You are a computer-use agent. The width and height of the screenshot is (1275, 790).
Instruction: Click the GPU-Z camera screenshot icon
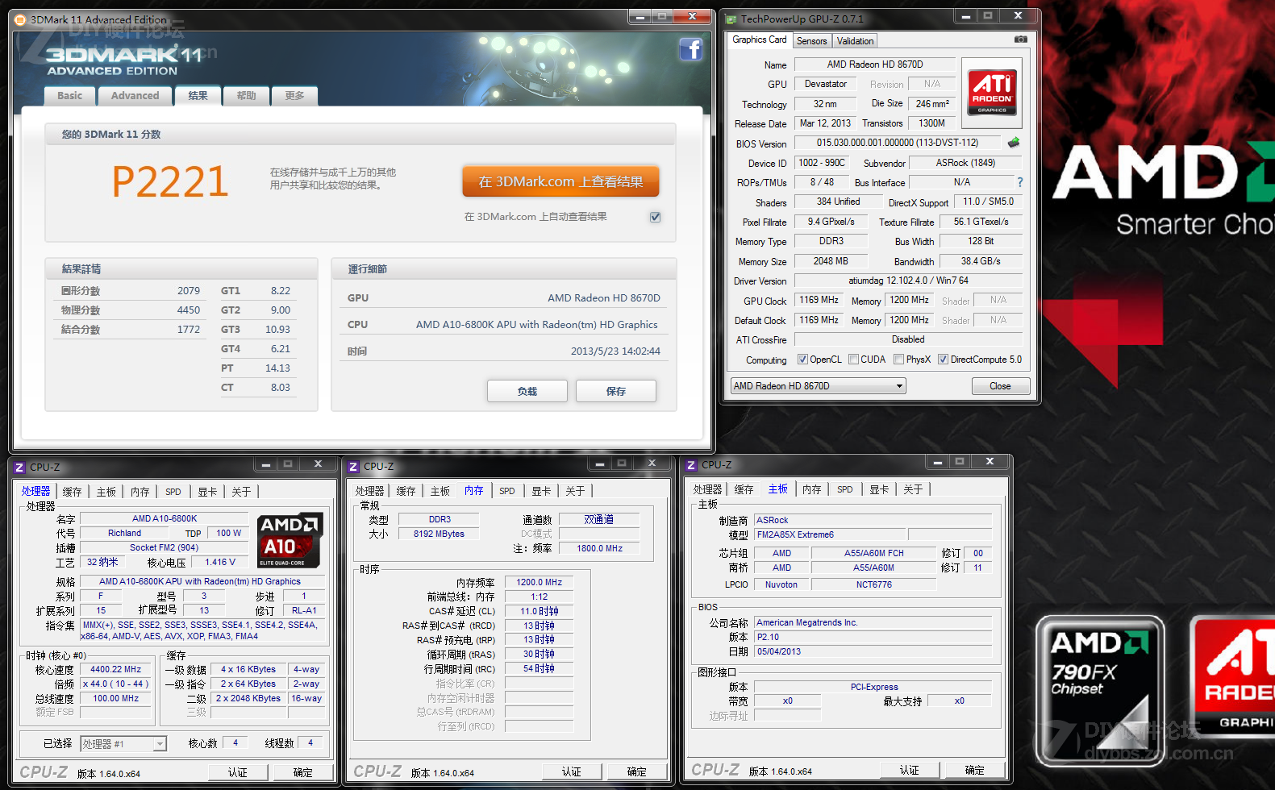[1020, 39]
